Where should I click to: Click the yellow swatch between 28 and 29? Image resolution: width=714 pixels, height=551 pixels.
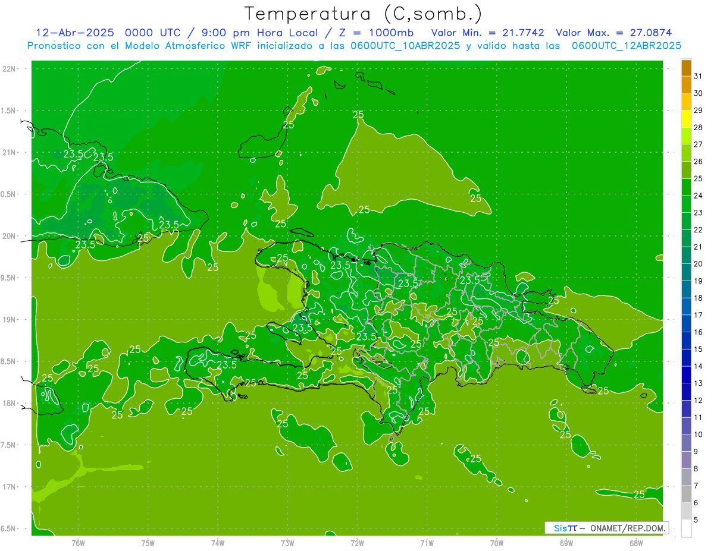point(686,119)
